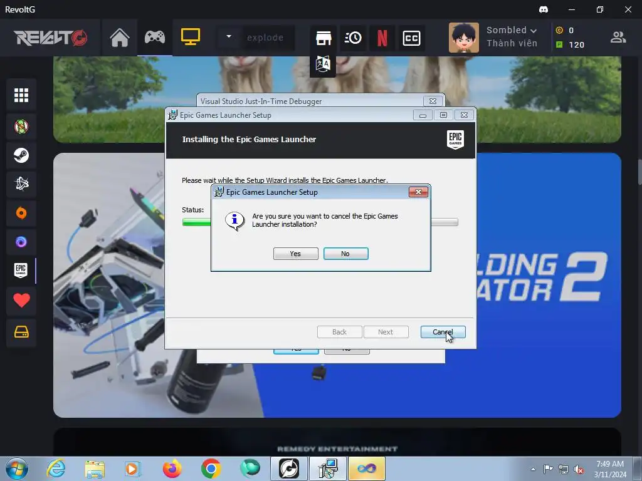This screenshot has height=481, width=642.
Task: Toggle the CC captions icon
Action: (x=411, y=38)
